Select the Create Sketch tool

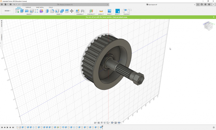pyautogui.click(x=17, y=11)
